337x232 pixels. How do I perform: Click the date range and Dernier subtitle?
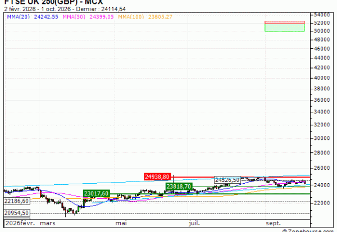65,9
